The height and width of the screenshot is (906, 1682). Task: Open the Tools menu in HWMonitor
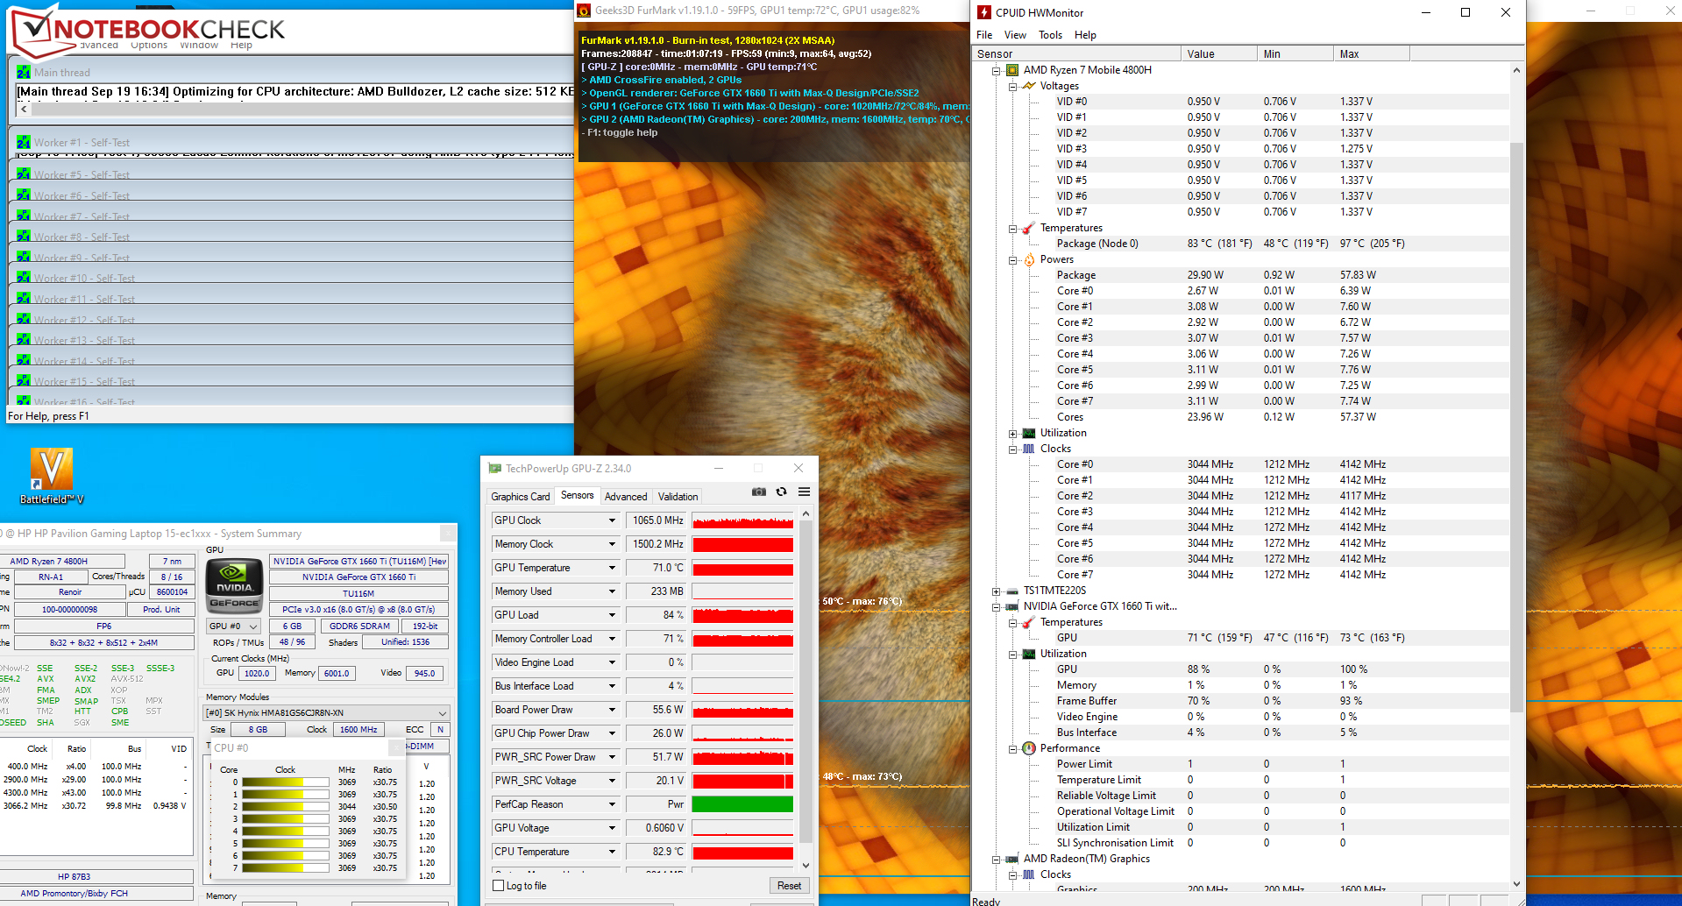1050,35
